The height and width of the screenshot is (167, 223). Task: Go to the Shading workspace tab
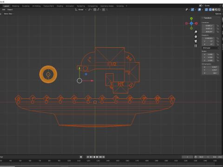60,6
